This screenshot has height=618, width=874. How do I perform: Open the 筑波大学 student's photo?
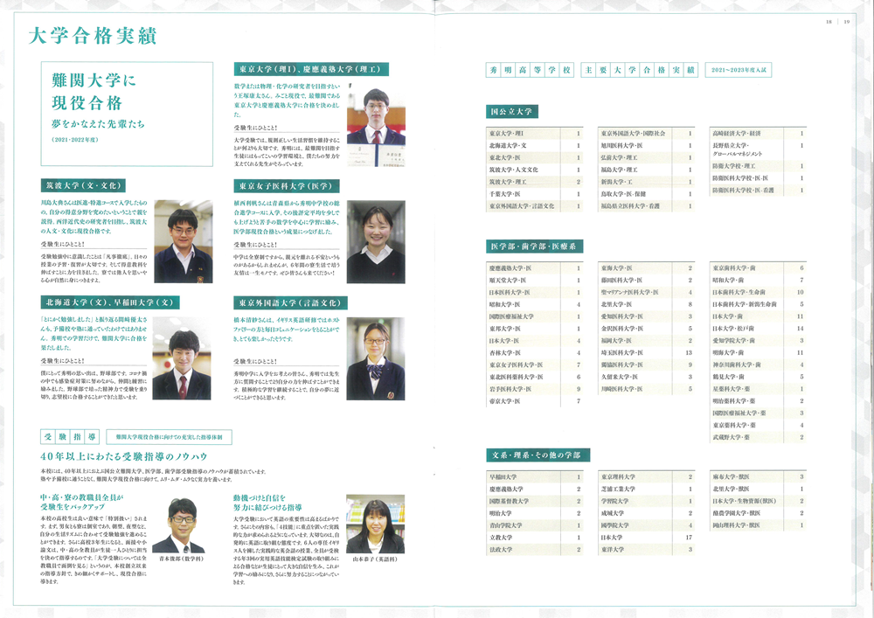point(184,241)
